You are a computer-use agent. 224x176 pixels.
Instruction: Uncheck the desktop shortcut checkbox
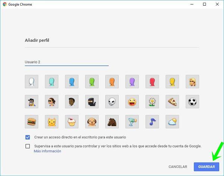28,137
